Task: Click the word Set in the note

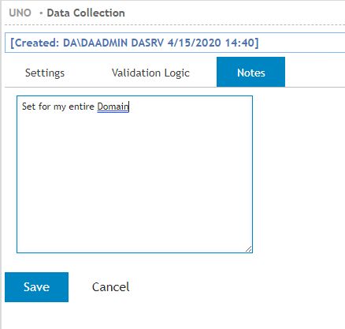Action: (28, 107)
